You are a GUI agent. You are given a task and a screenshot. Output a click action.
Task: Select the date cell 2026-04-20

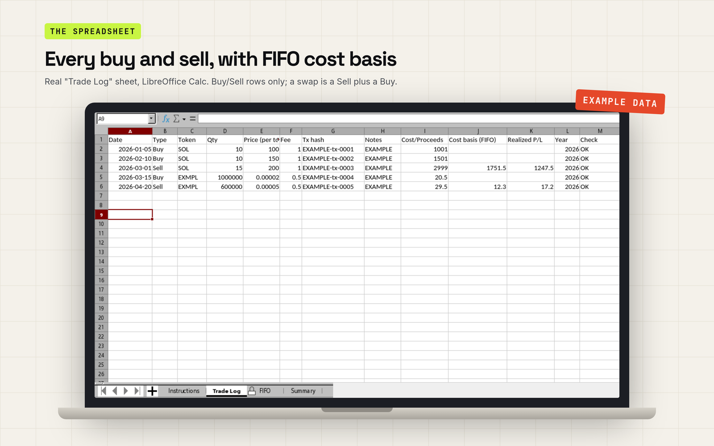pyautogui.click(x=130, y=187)
